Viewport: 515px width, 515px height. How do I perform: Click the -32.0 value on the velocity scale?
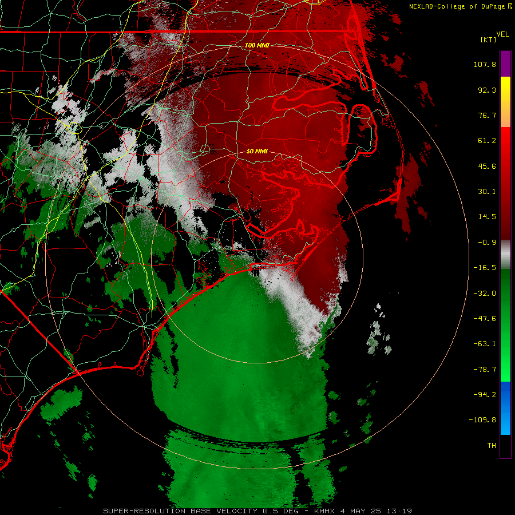pos(485,294)
